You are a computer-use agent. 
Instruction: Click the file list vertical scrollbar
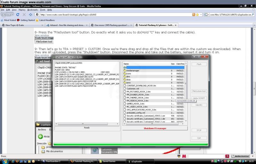click(x=186, y=92)
